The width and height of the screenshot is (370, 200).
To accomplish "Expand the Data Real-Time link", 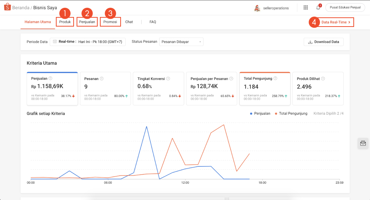I will click(x=336, y=22).
